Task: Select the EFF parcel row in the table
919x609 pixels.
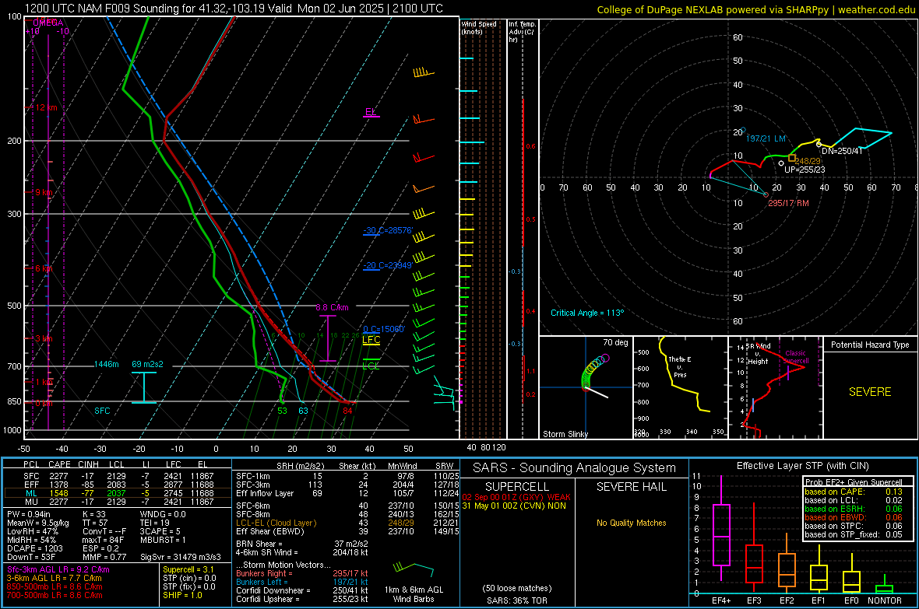Action: point(117,485)
